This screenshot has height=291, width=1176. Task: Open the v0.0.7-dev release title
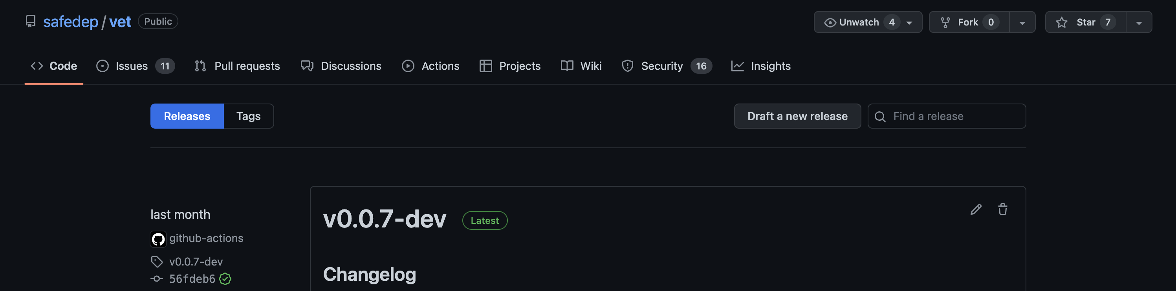385,219
